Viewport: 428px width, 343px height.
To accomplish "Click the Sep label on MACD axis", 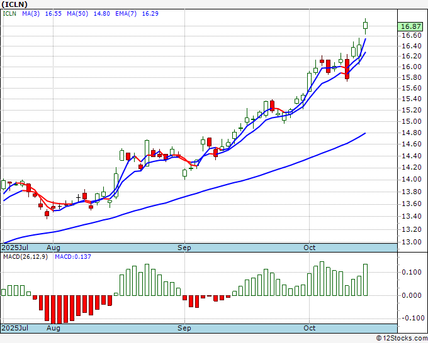I will tap(184, 328).
